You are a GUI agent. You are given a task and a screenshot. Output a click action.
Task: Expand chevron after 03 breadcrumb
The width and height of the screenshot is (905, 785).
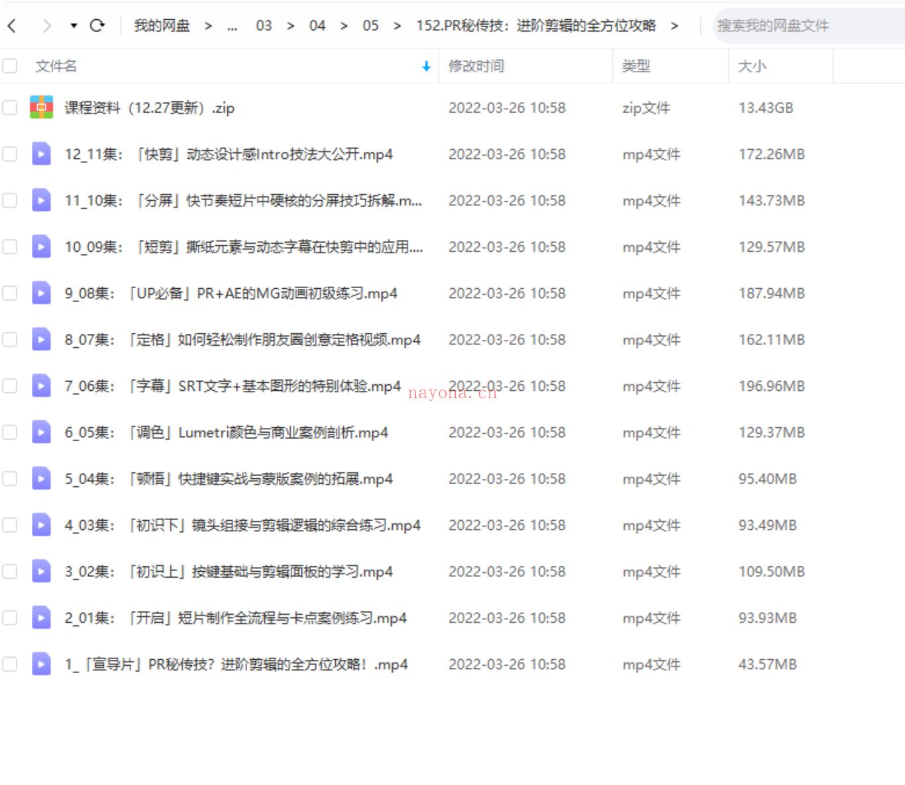pos(290,26)
